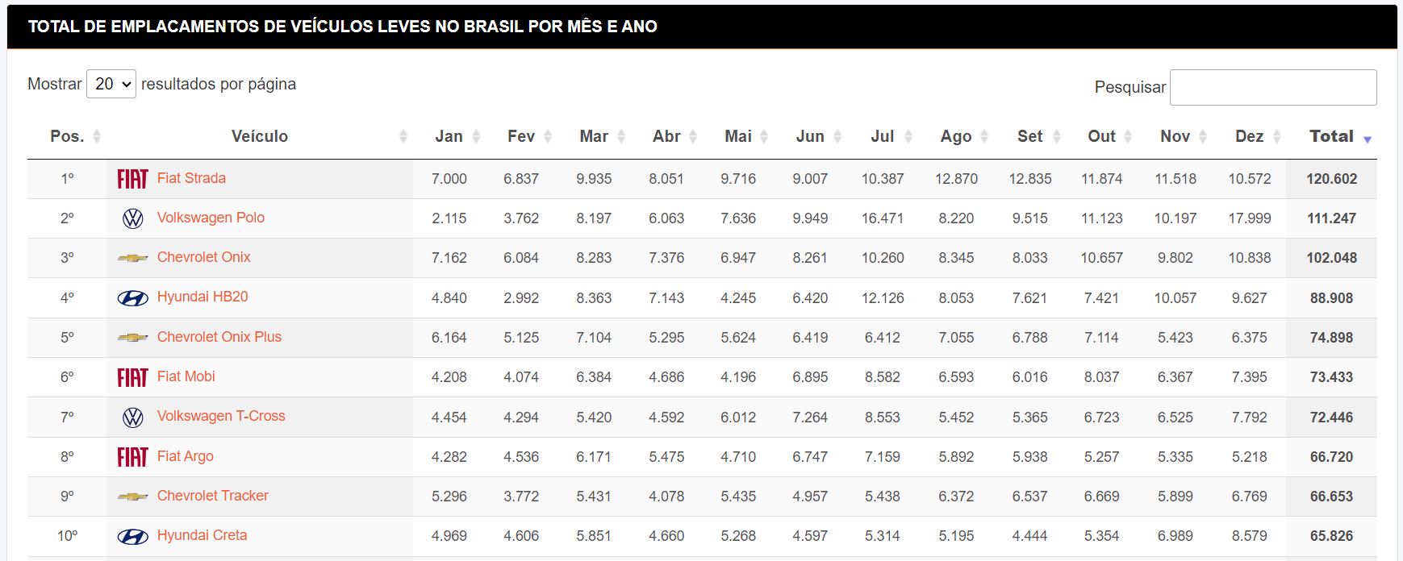Open the Chevrolet Tracker link
The width and height of the screenshot is (1403, 561).
pyautogui.click(x=212, y=496)
